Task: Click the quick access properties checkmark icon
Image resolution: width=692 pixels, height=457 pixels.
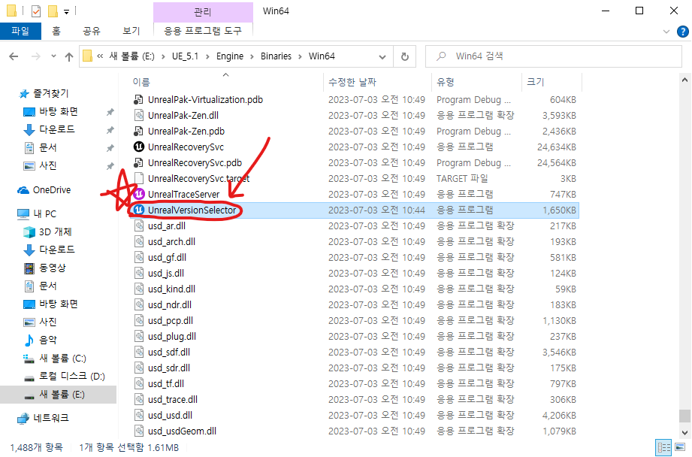Action: [36, 11]
